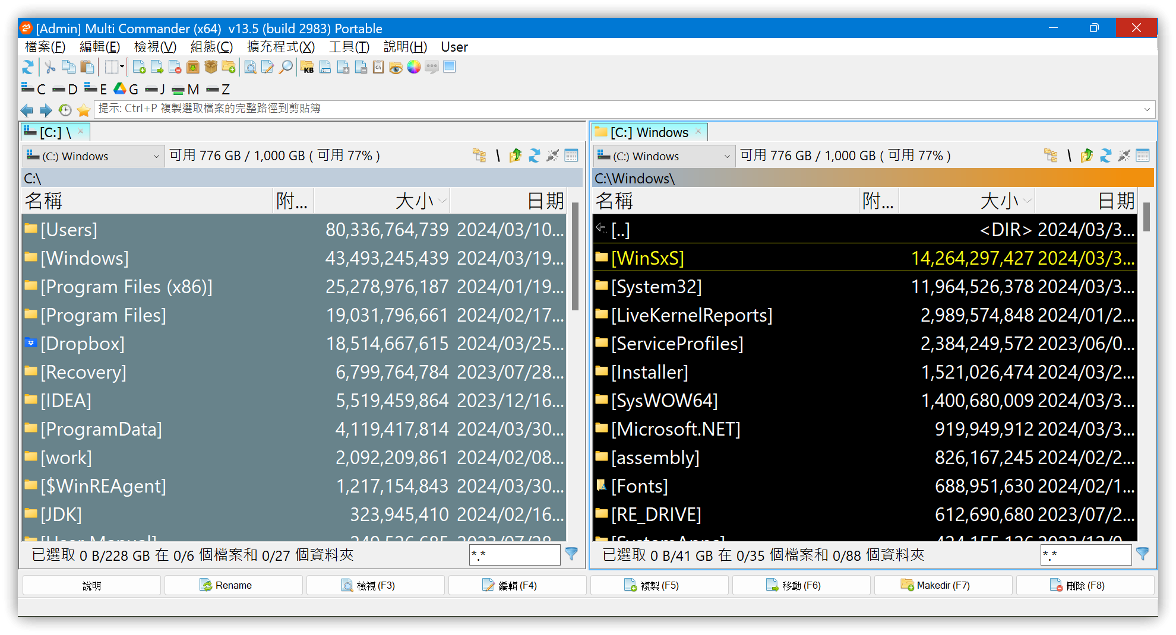
Task: Click the left panel vertical scrollbar thumb
Action: click(575, 256)
